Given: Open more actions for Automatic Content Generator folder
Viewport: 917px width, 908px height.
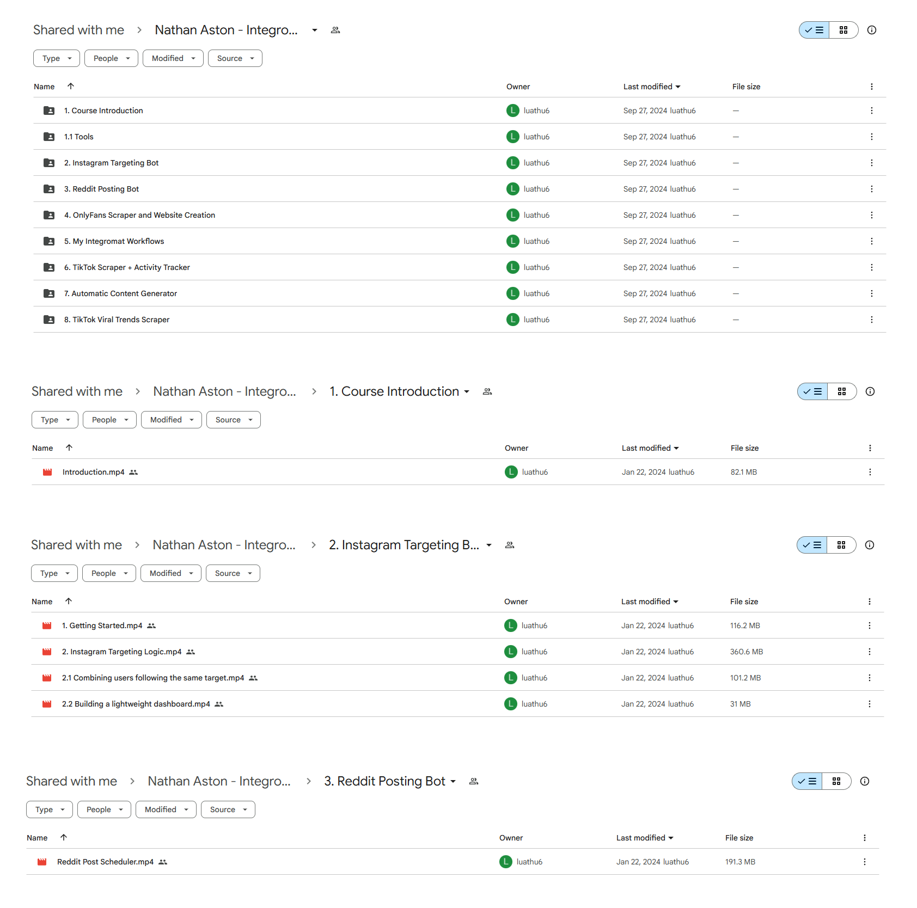Looking at the screenshot, I should pyautogui.click(x=871, y=293).
